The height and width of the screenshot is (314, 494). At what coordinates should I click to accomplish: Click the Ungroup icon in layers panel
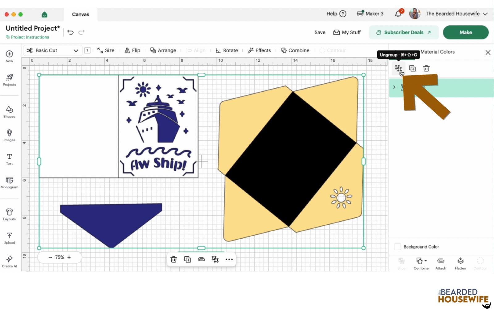398,69
